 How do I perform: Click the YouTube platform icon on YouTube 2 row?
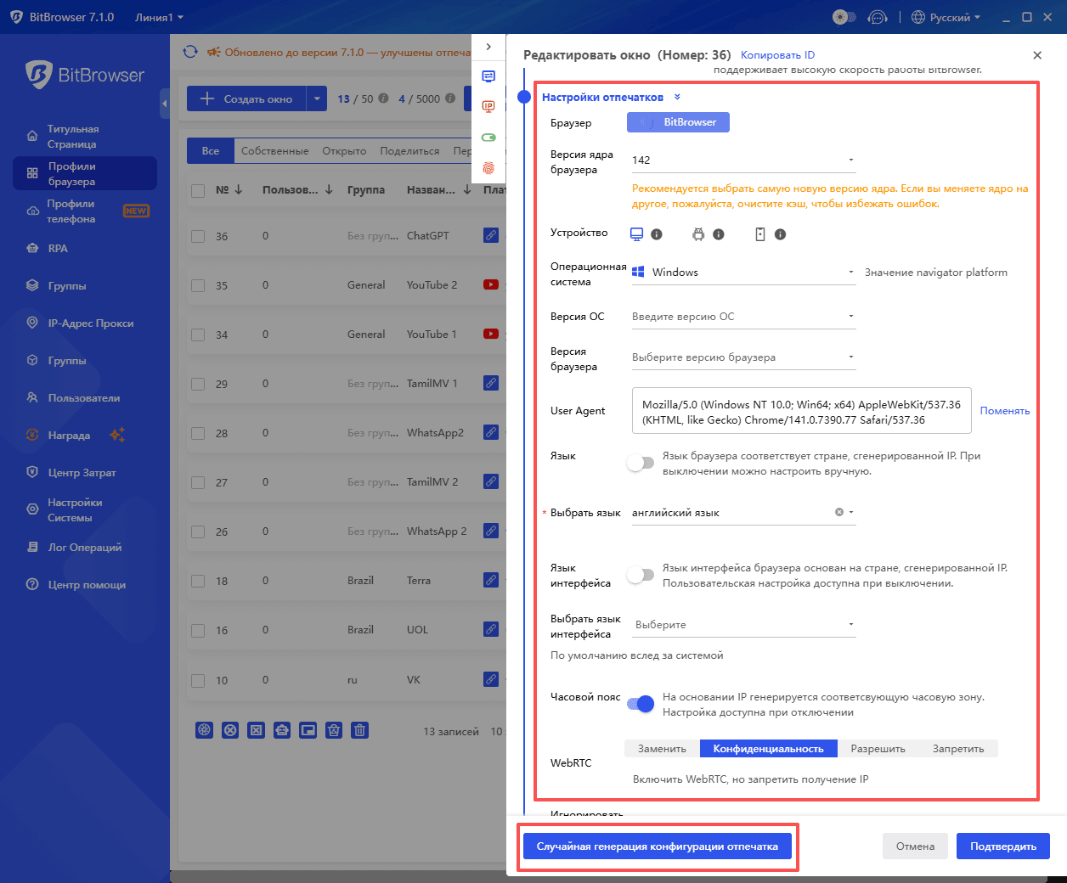(x=491, y=284)
